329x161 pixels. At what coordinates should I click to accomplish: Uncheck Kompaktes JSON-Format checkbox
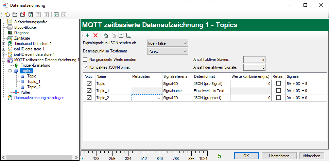(85, 67)
